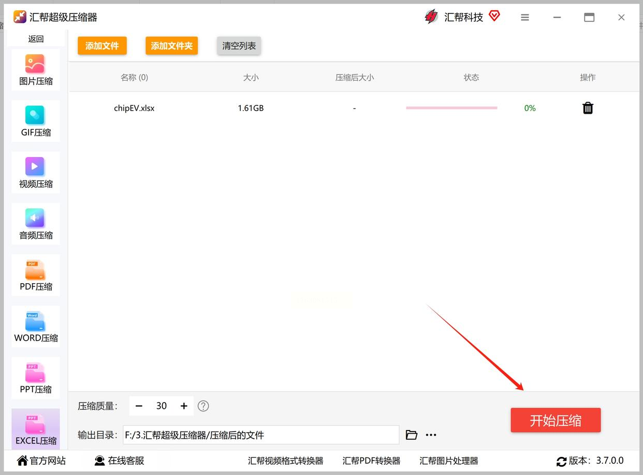This screenshot has height=475, width=643.
Task: Go back using the 返回 button
Action: pyautogui.click(x=36, y=39)
